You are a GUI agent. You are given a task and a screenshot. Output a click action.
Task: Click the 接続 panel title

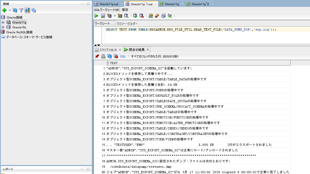point(6,4)
